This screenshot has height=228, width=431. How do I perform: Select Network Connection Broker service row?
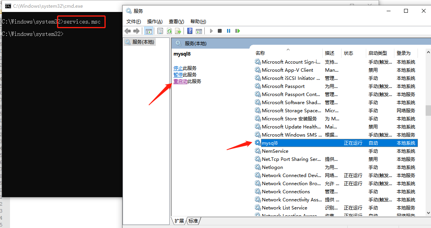pos(336,183)
